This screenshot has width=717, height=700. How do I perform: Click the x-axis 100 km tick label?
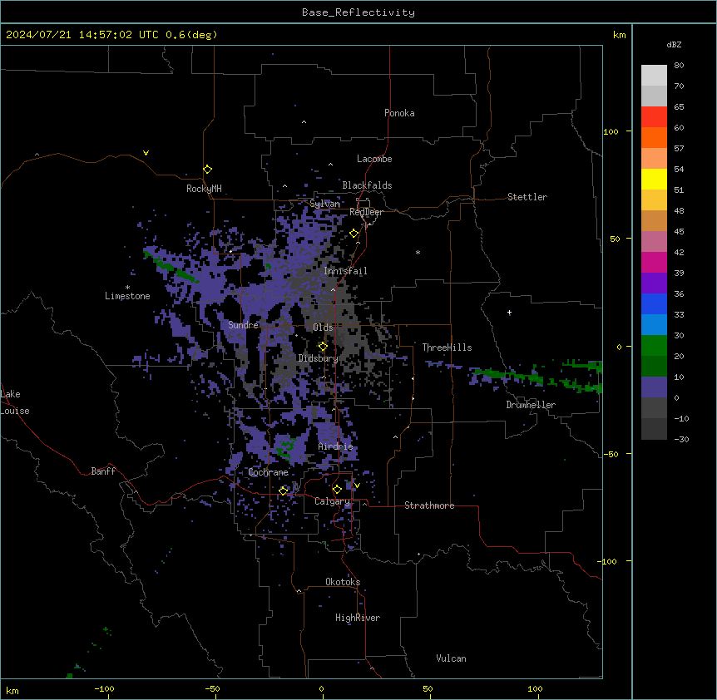click(x=535, y=688)
